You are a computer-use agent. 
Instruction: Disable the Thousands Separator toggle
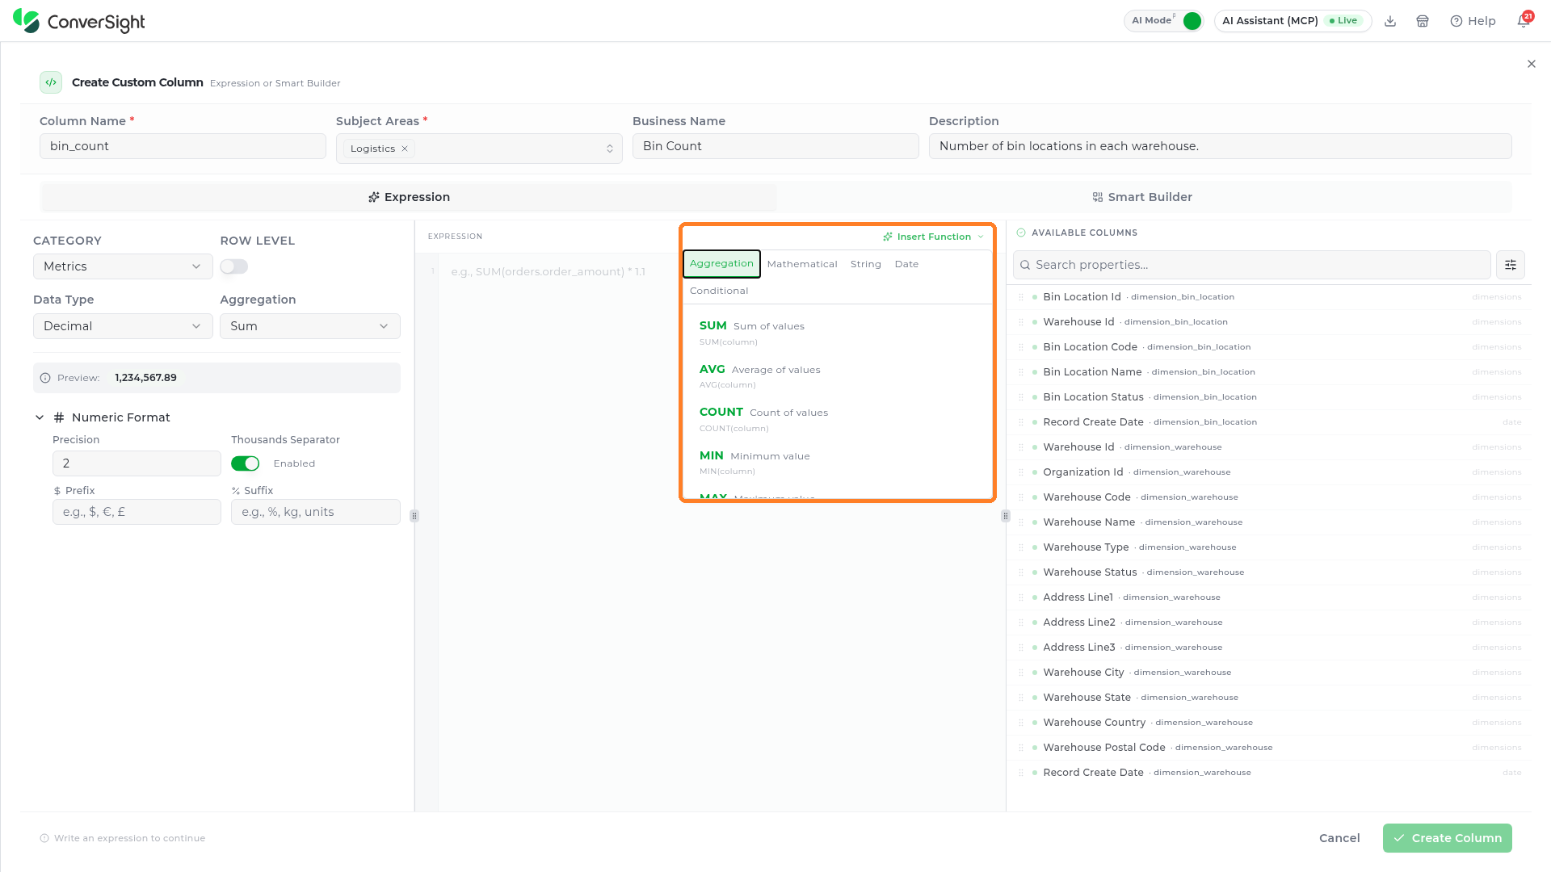point(246,463)
